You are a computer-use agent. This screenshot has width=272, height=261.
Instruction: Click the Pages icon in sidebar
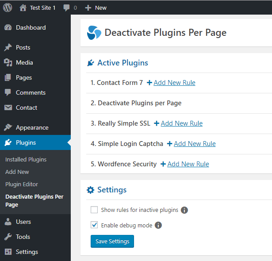8,77
